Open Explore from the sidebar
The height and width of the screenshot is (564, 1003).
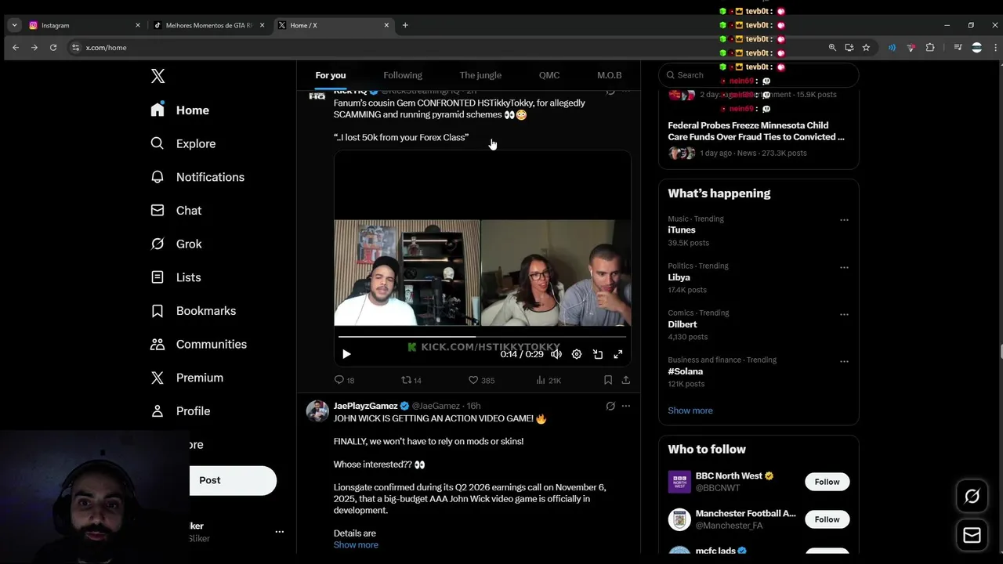coord(183,143)
